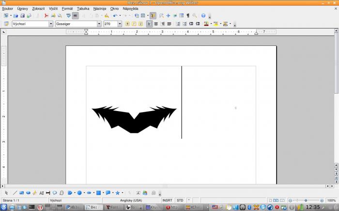Open the KDE start menu on the taskbar
This screenshot has width=339, height=211.
4,207
